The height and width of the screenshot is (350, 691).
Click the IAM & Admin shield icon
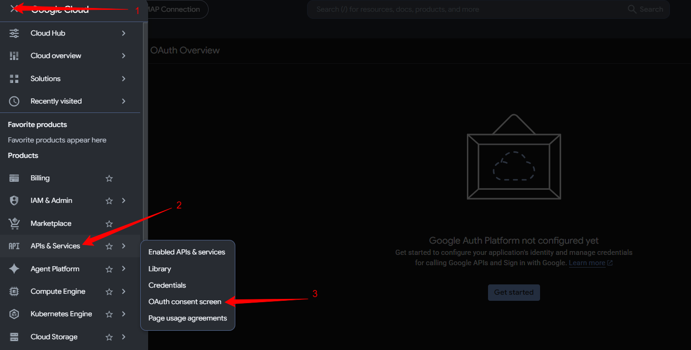(x=14, y=201)
